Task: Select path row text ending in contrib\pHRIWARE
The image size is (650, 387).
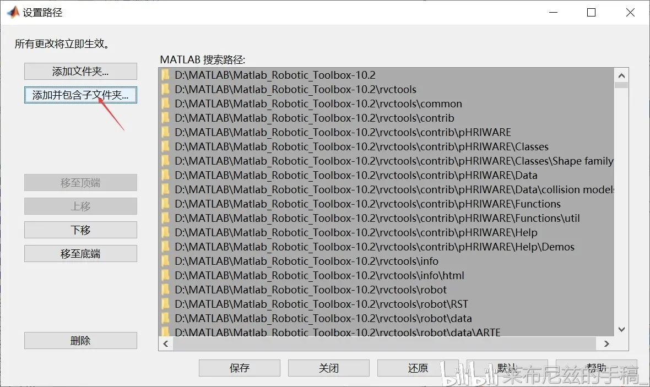Action: 343,132
